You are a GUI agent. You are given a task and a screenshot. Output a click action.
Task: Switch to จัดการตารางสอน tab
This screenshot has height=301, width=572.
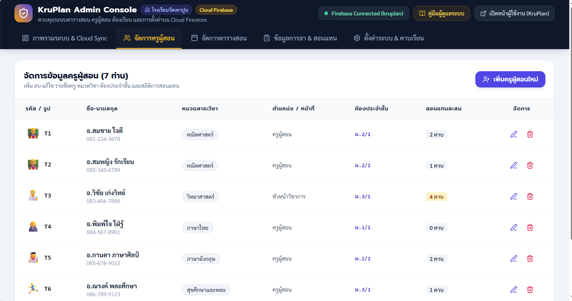click(x=219, y=38)
